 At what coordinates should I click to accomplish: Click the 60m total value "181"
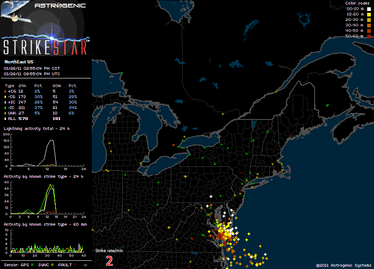pos(57,119)
